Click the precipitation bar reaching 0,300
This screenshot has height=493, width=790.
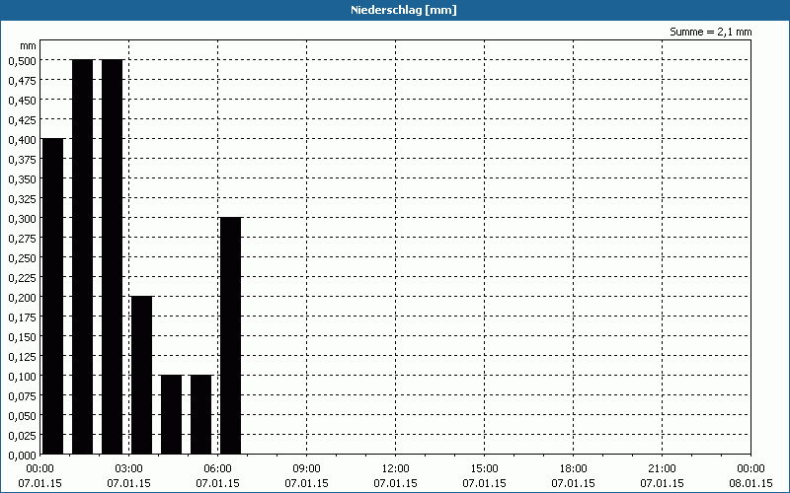(231, 335)
